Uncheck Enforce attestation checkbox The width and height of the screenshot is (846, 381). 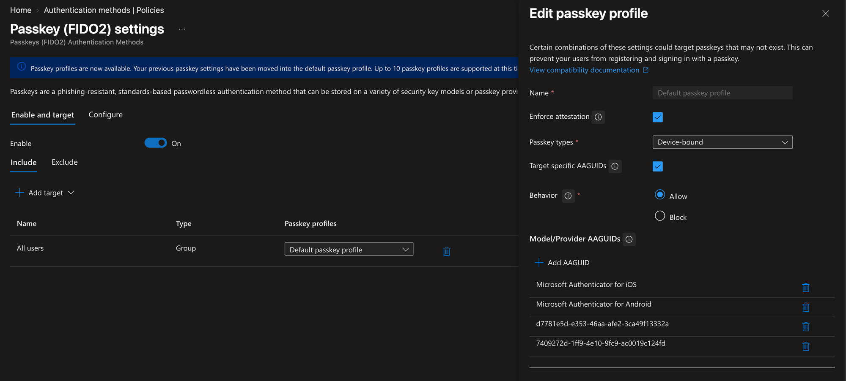pos(658,117)
